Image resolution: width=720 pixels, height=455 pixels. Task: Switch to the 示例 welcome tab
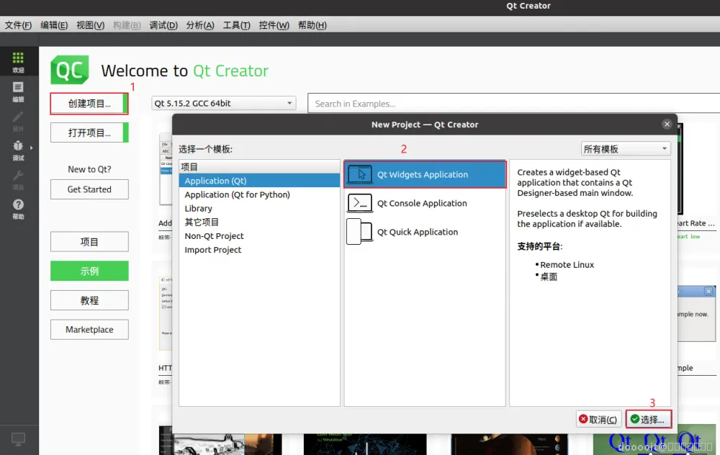89,271
